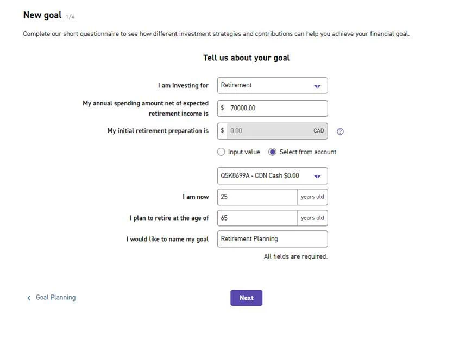
Task: Click the All fields are required note
Action: tap(295, 256)
